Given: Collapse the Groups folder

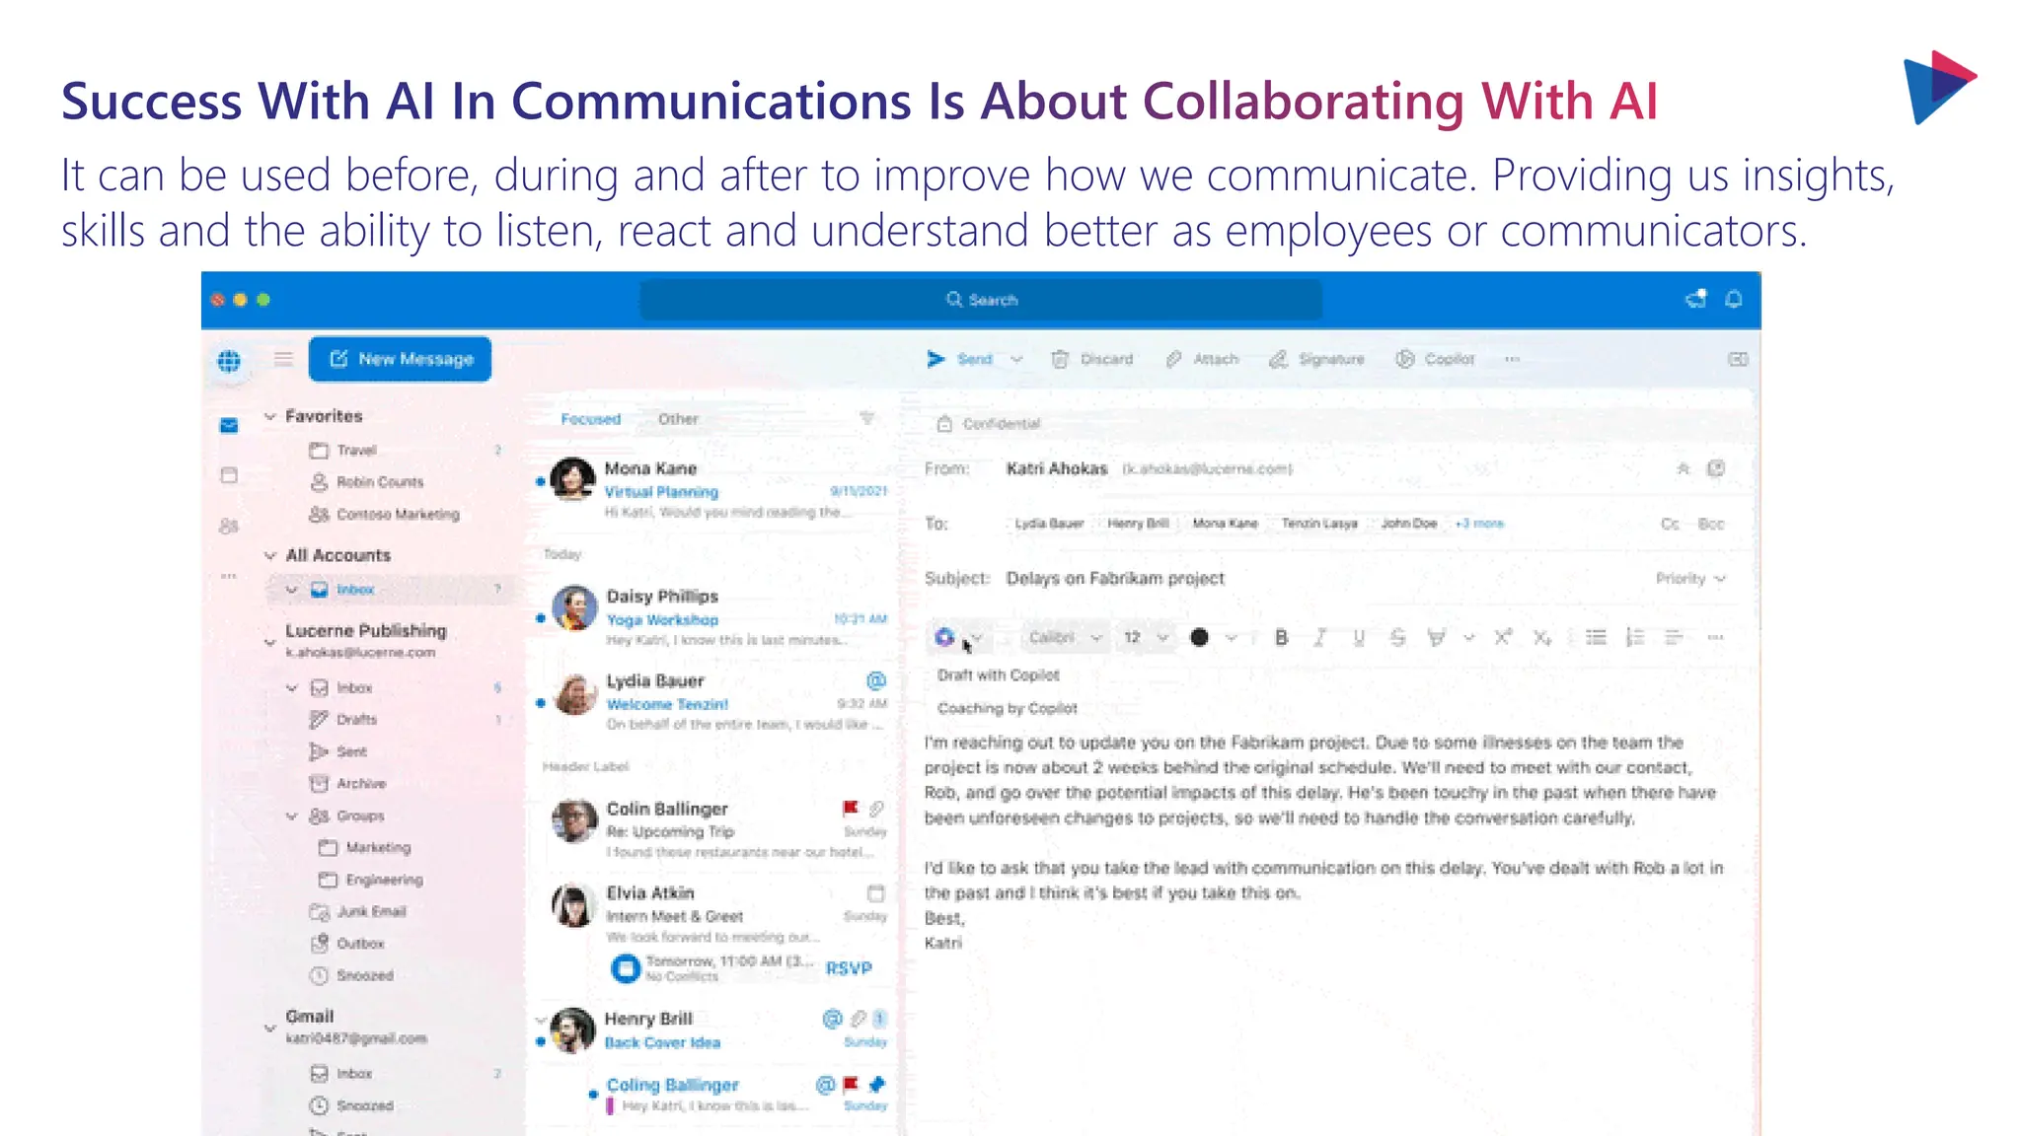Looking at the screenshot, I should pyautogui.click(x=292, y=816).
